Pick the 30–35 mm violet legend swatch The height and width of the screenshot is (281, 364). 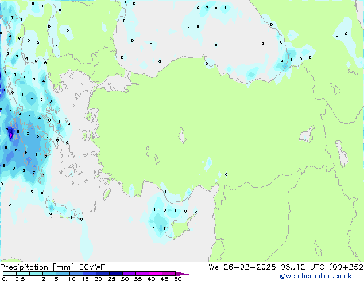129,274
